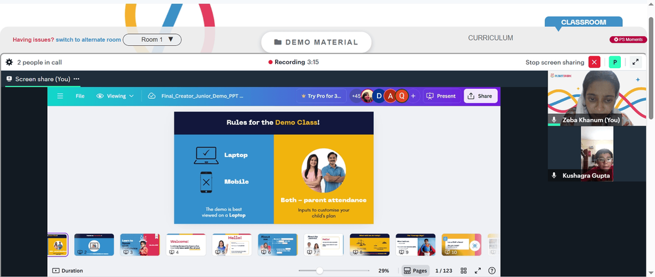Open slide thumbnail 4 Welcome
The height and width of the screenshot is (277, 655).
click(186, 245)
